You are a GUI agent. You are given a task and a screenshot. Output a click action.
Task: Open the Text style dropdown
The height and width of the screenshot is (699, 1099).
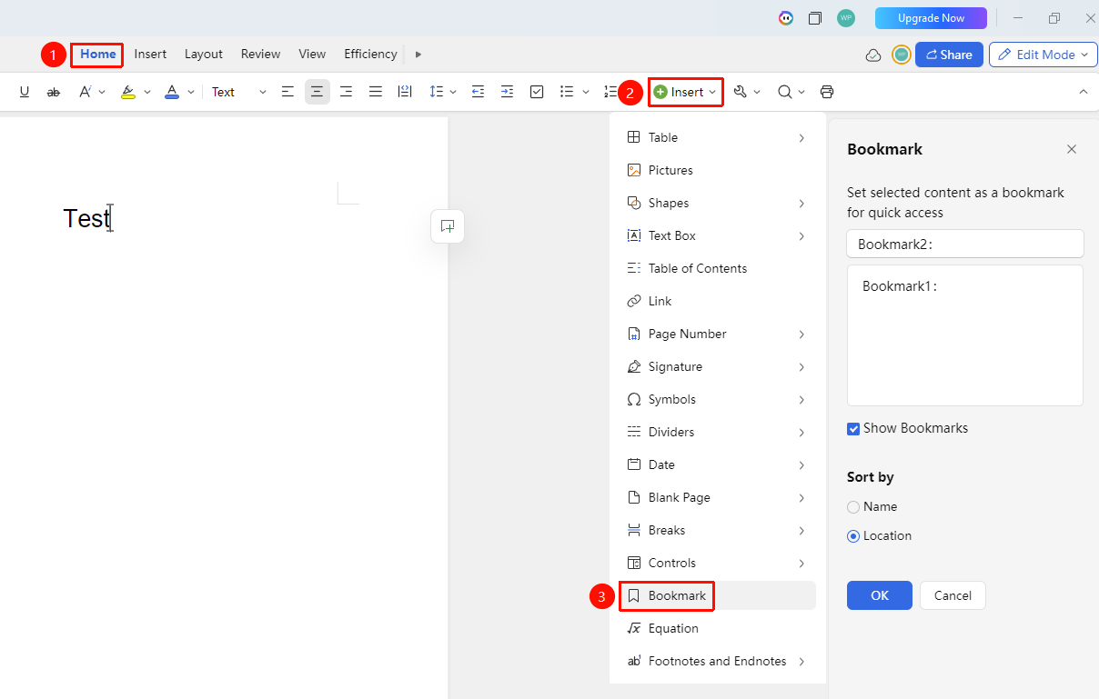(239, 92)
